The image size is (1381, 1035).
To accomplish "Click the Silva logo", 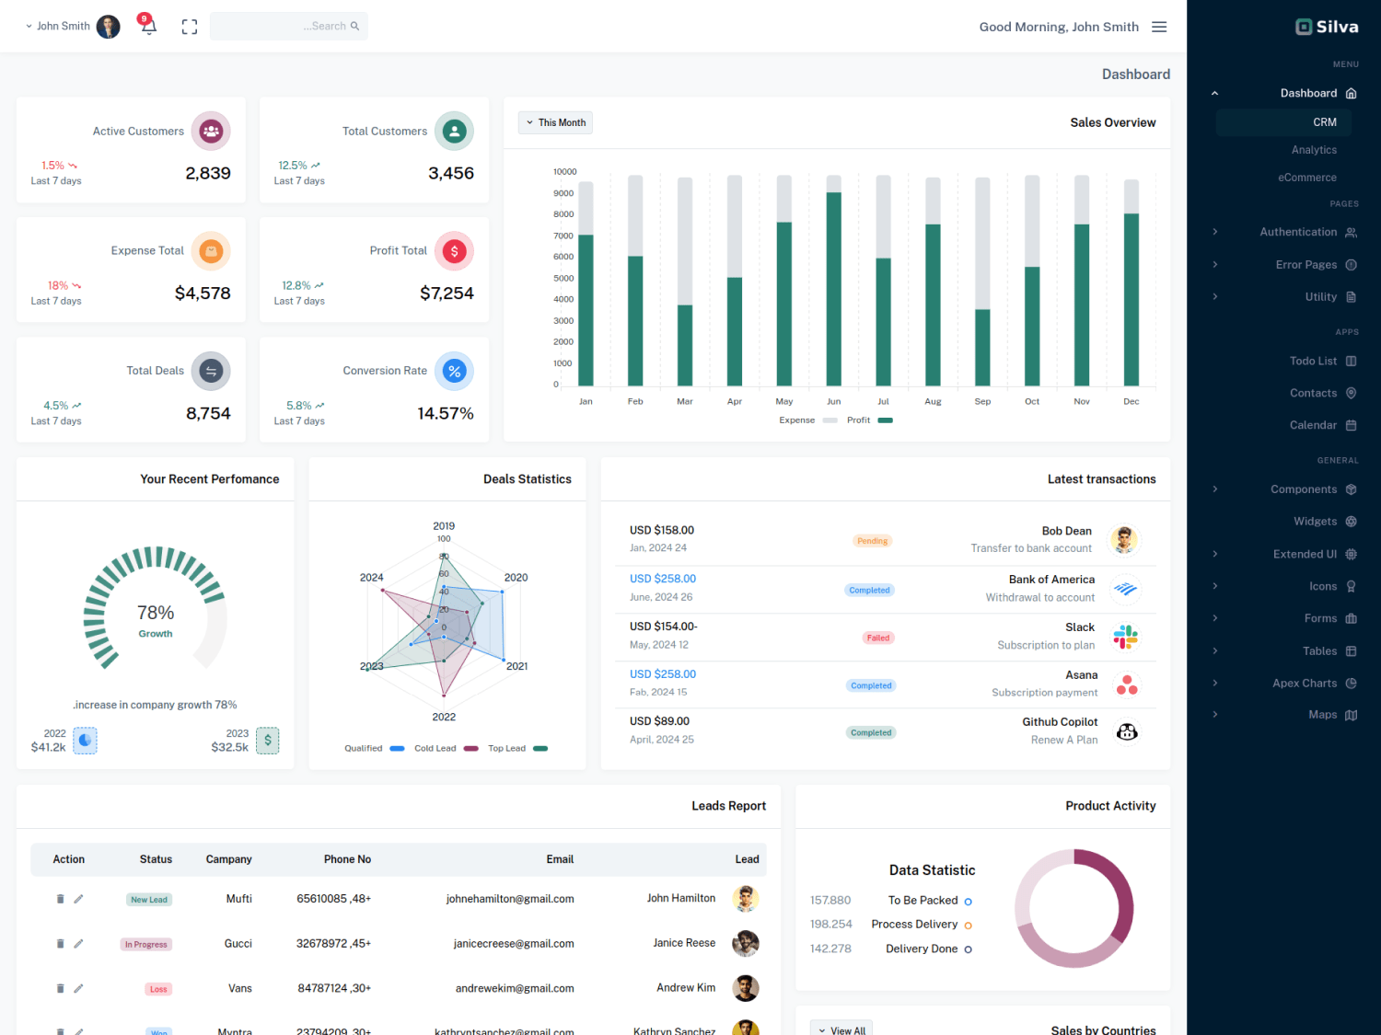I will 1327,27.
